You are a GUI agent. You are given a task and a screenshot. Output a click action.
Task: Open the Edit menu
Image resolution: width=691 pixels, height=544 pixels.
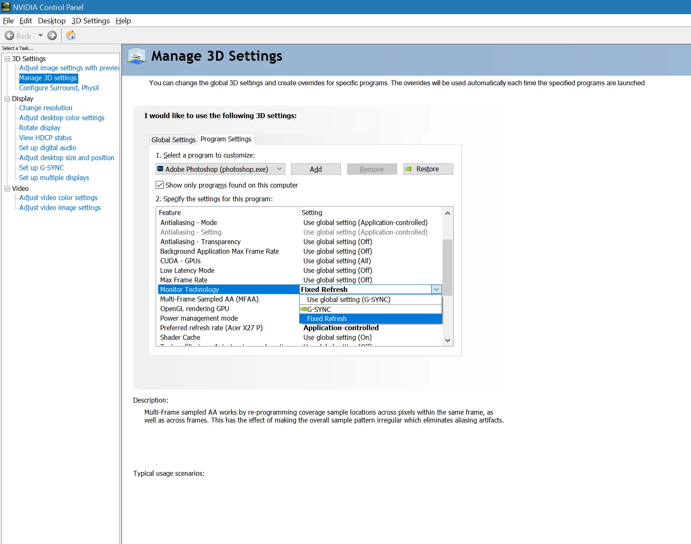point(26,21)
